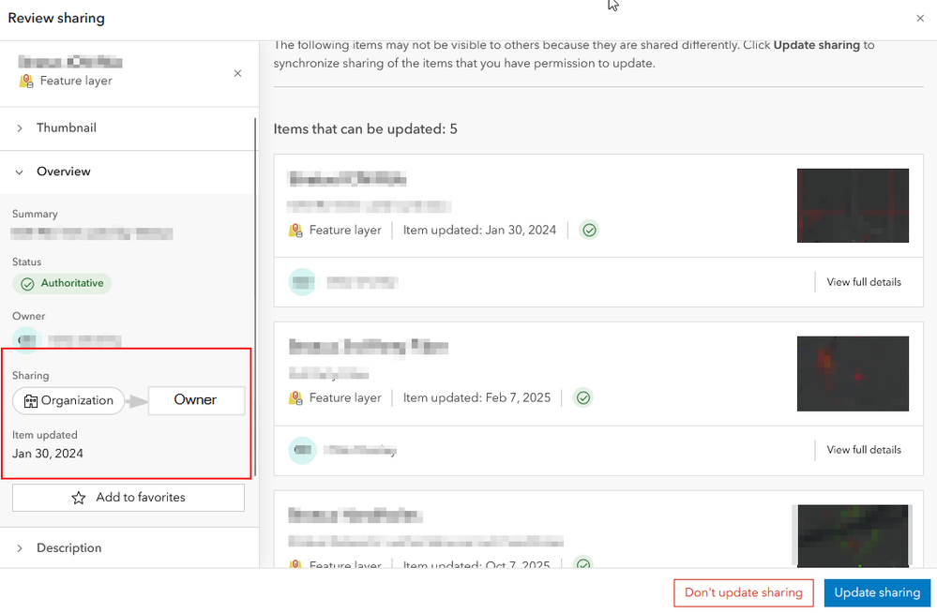This screenshot has width=937, height=613.
Task: Click the Feature layer icon on the first listed item
Action: 295,229
